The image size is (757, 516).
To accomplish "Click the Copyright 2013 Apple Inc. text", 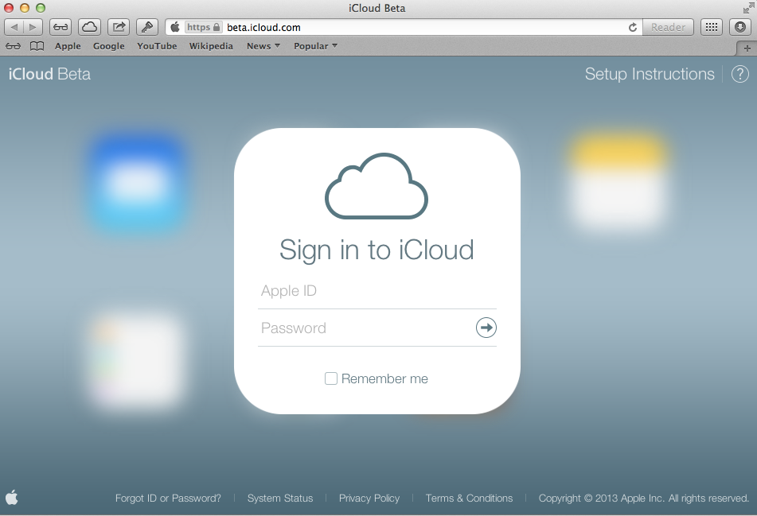I will [643, 499].
